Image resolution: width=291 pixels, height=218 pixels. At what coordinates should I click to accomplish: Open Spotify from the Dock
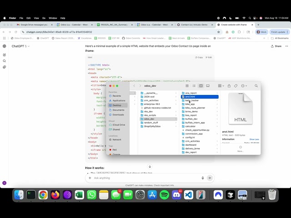(164, 195)
